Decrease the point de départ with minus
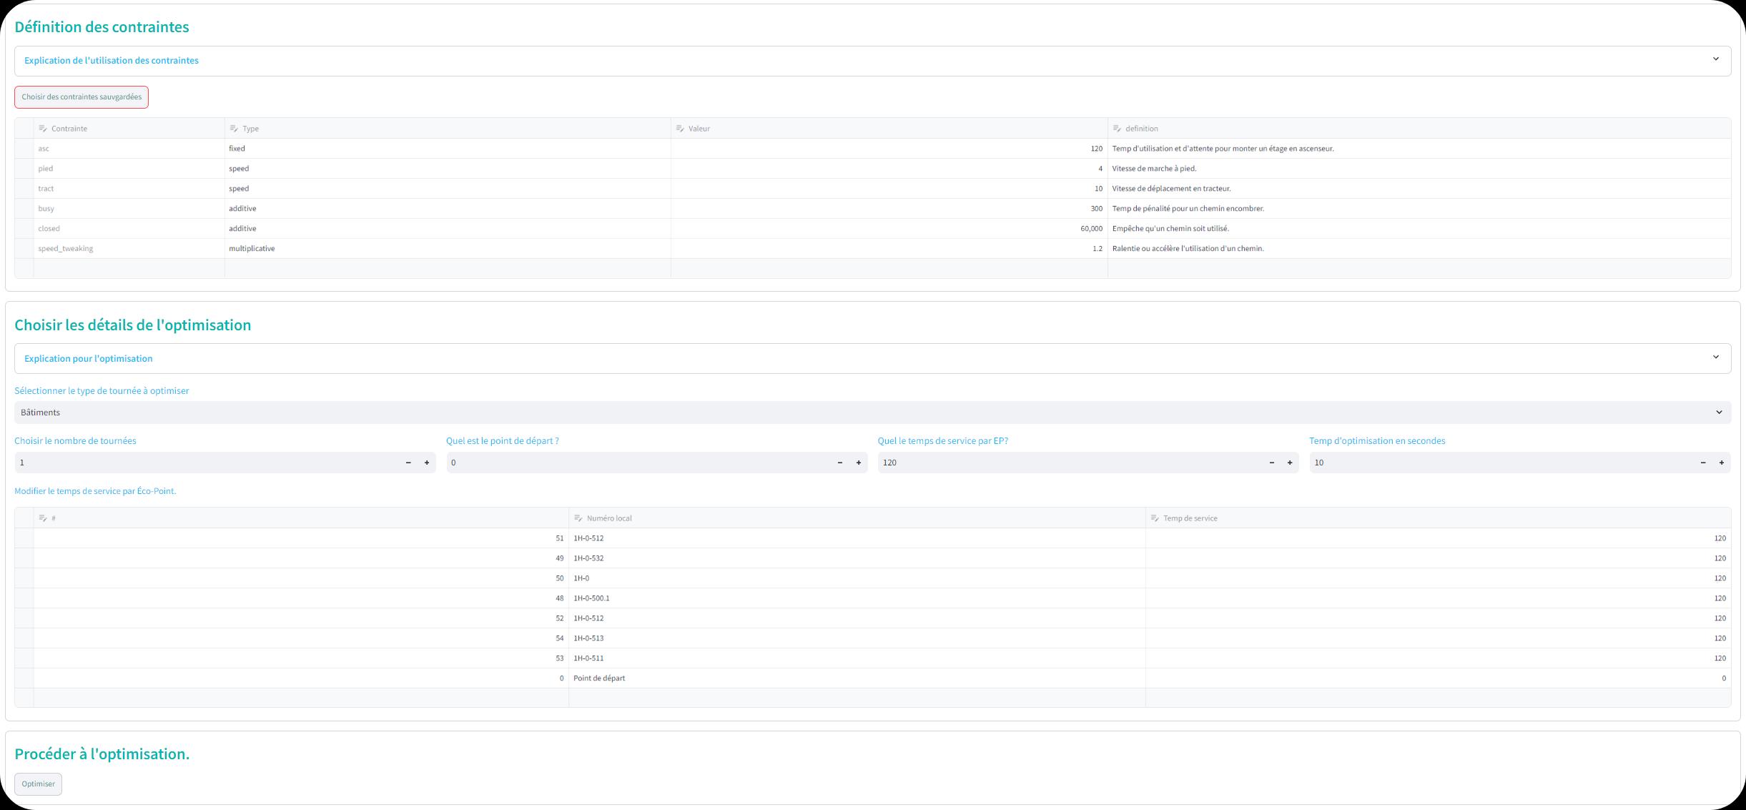 coord(840,463)
